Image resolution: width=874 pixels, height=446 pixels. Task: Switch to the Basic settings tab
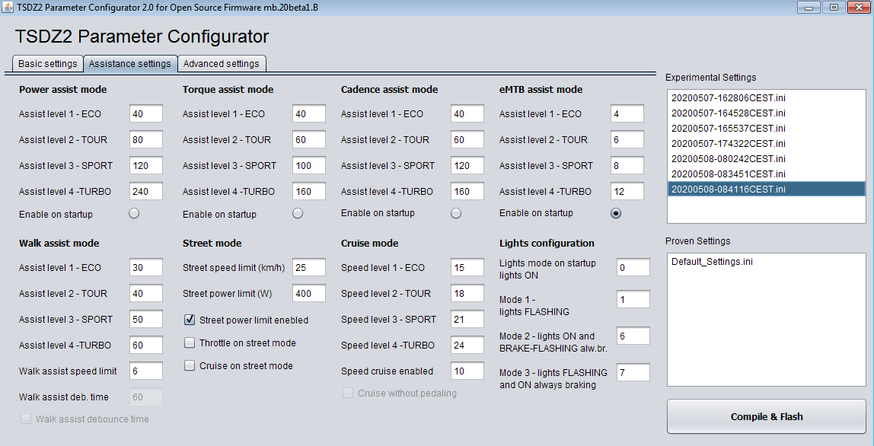pos(47,64)
